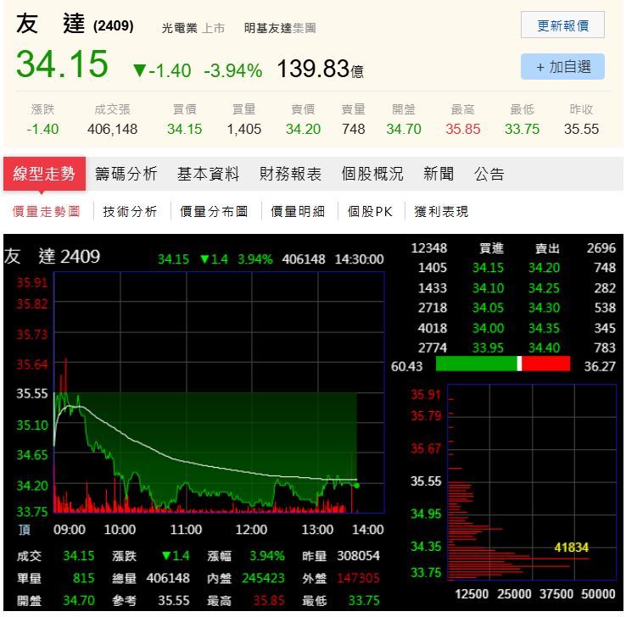Click the 35.55 參考 value in chart footer
The image size is (626, 617).
coord(173,600)
